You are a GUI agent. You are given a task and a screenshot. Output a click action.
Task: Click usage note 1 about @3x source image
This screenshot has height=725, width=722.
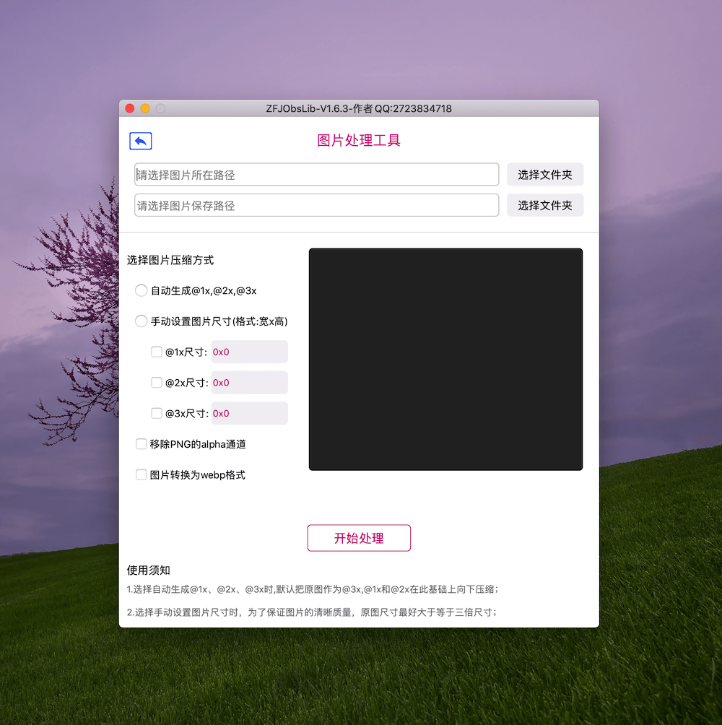312,589
